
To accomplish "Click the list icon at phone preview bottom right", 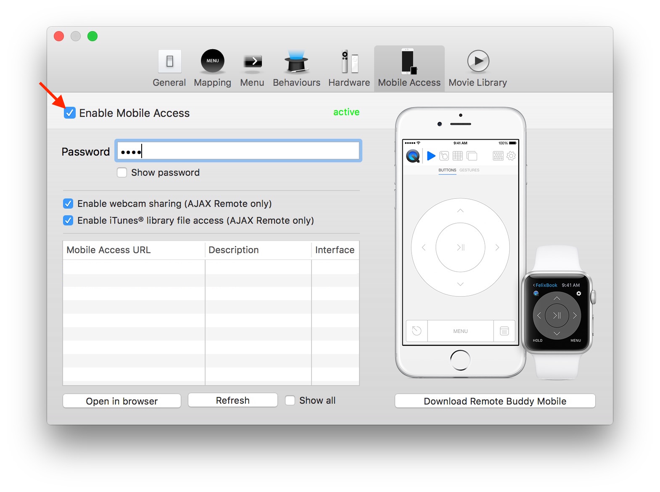I will pos(504,331).
